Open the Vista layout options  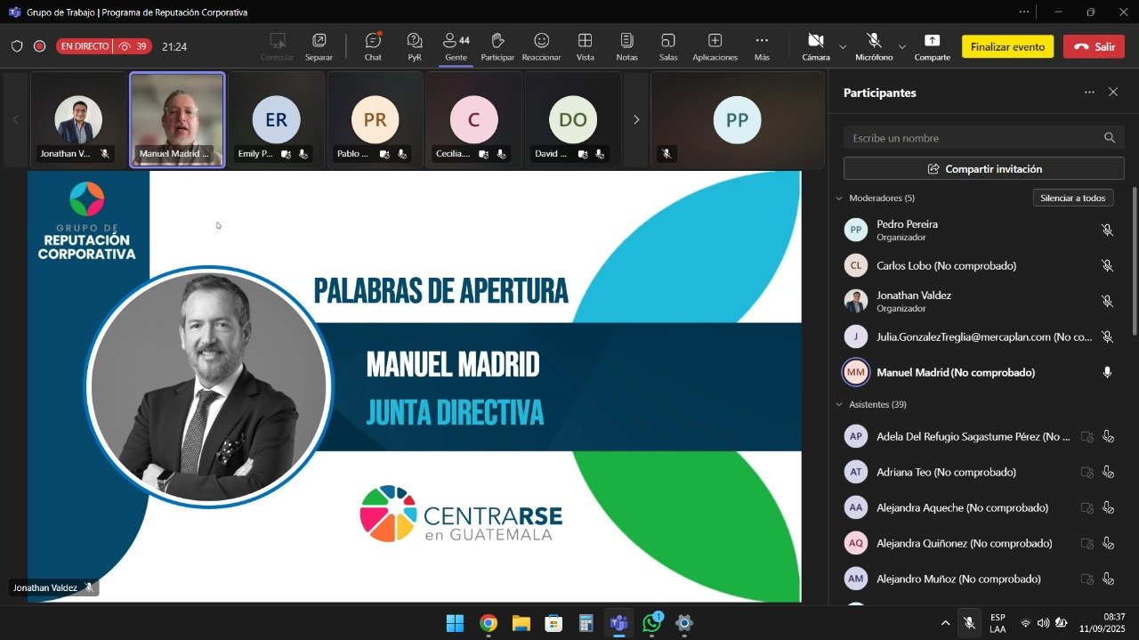(585, 46)
